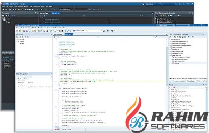Click the Palette search filter field
Image resolution: width=209 pixels, height=133 pixels.
pyautogui.click(x=190, y=87)
